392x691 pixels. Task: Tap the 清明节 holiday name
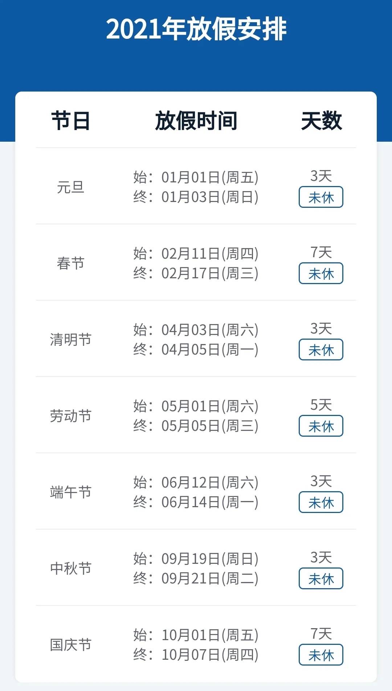pos(70,340)
